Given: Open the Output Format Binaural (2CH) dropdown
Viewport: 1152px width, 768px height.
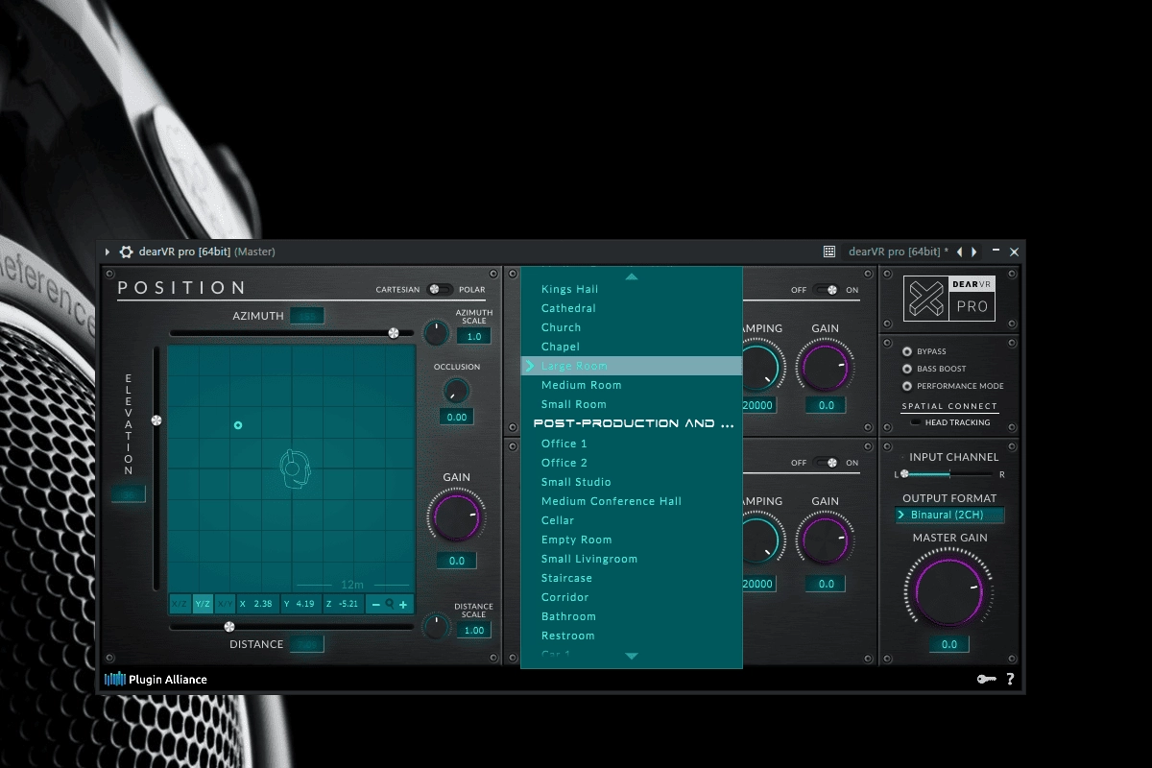Looking at the screenshot, I should pos(949,516).
